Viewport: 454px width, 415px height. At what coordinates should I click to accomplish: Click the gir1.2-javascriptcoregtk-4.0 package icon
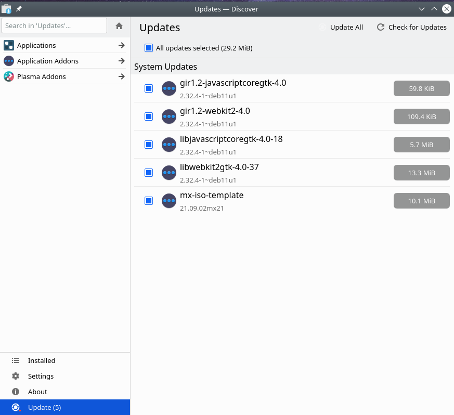169,88
